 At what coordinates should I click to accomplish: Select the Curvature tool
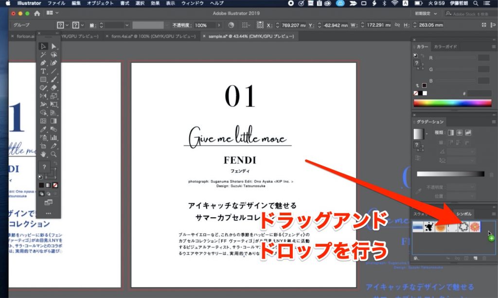53,63
